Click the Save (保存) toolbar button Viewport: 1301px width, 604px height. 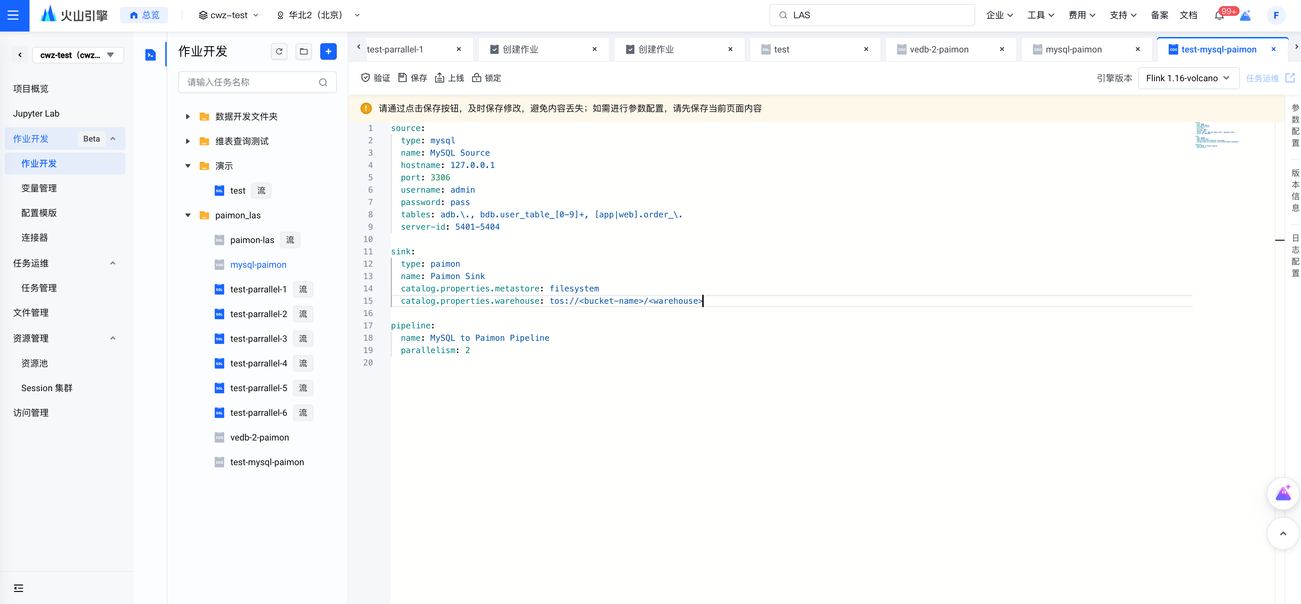click(x=413, y=78)
